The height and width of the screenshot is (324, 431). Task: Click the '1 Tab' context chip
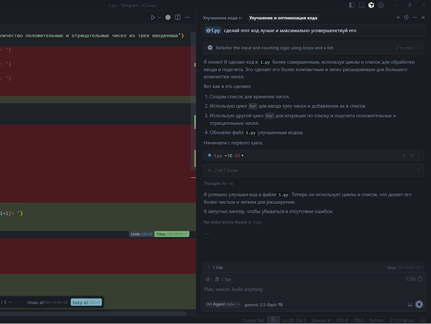tap(223, 280)
